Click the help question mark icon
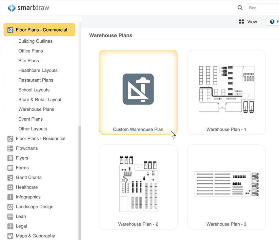Screen dimensions: 279x240 272,22
